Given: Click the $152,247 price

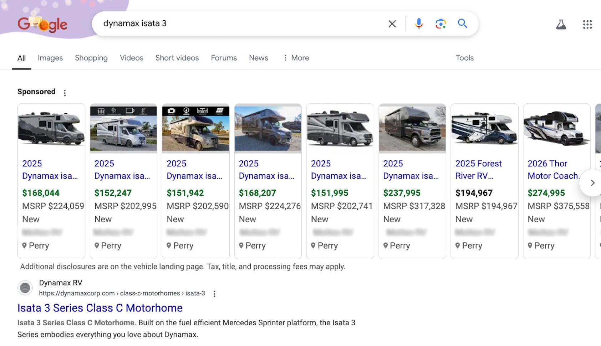Looking at the screenshot, I should pos(113,193).
